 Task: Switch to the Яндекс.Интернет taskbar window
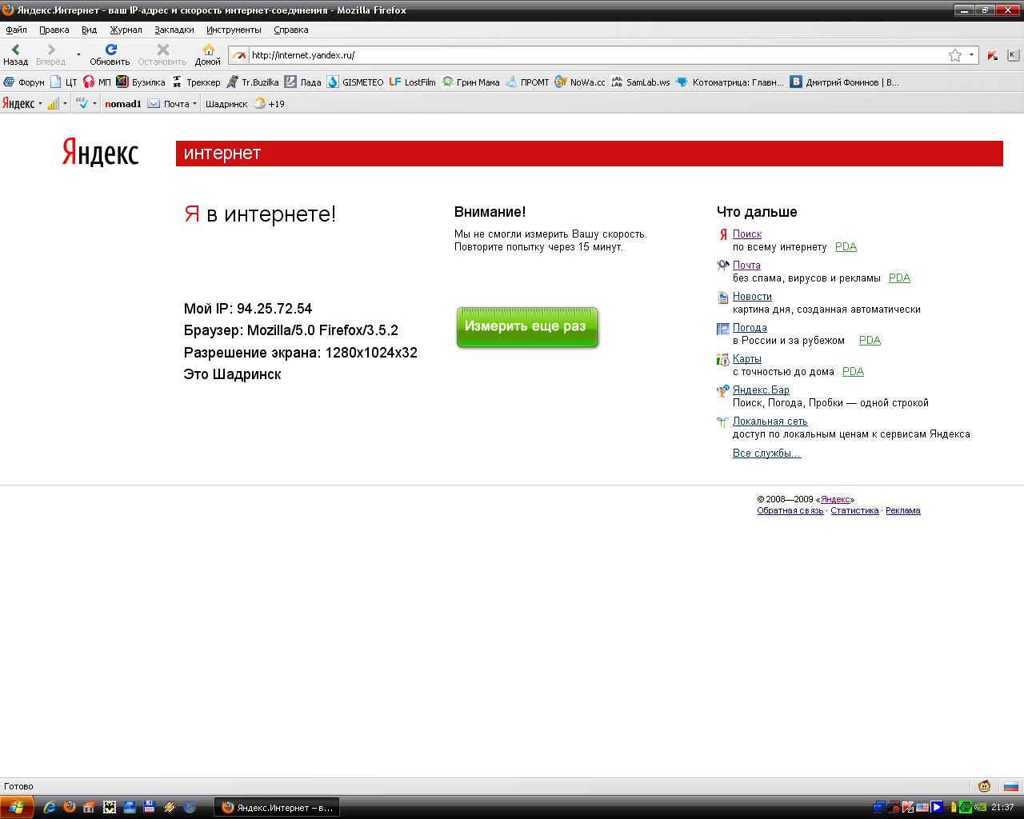[x=277, y=807]
